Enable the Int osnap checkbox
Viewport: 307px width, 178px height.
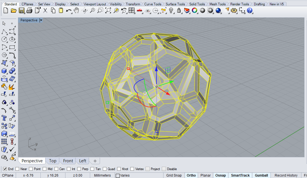click(x=69, y=169)
